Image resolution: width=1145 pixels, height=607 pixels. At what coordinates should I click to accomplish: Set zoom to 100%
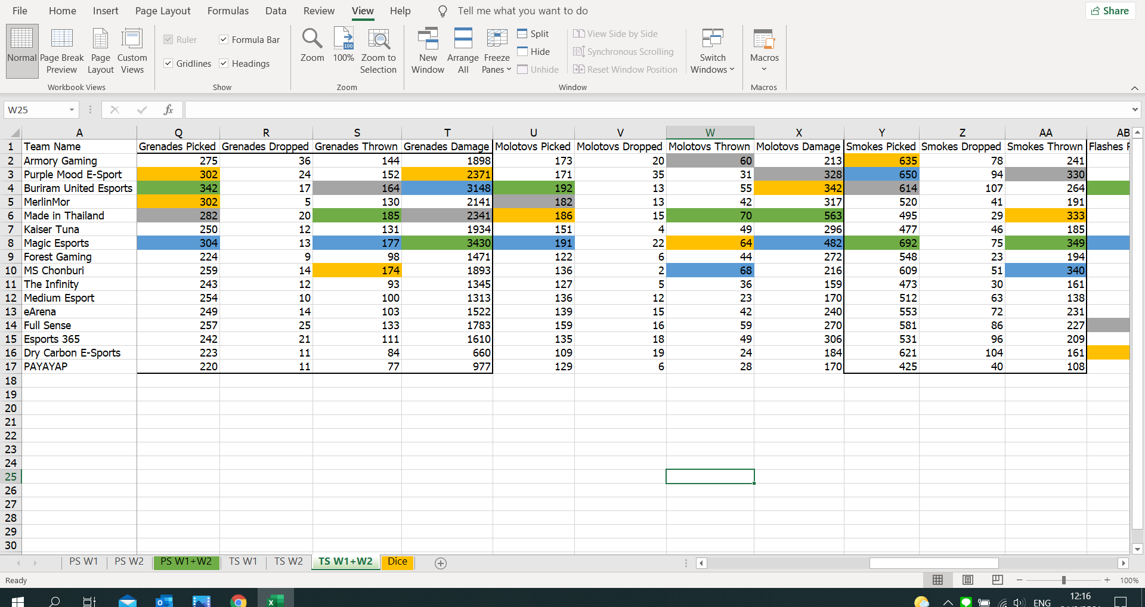[343, 45]
